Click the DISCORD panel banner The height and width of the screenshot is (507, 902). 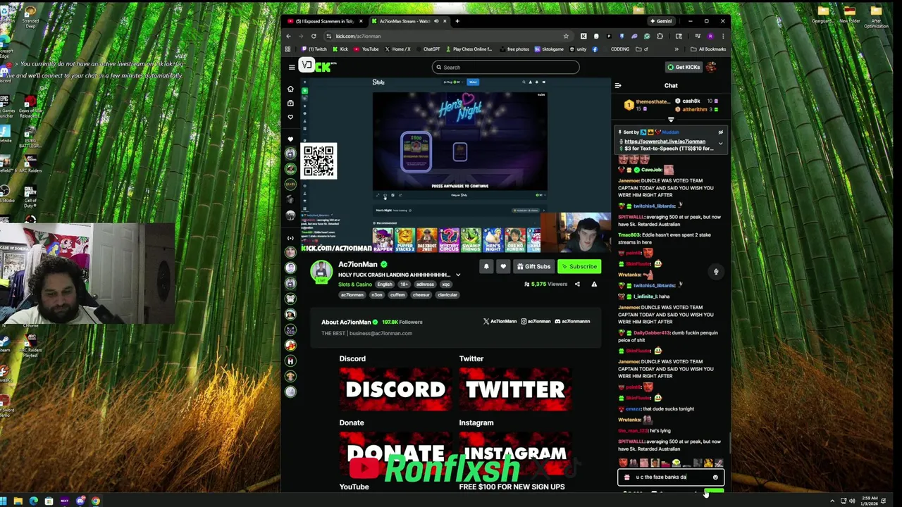pyautogui.click(x=395, y=389)
